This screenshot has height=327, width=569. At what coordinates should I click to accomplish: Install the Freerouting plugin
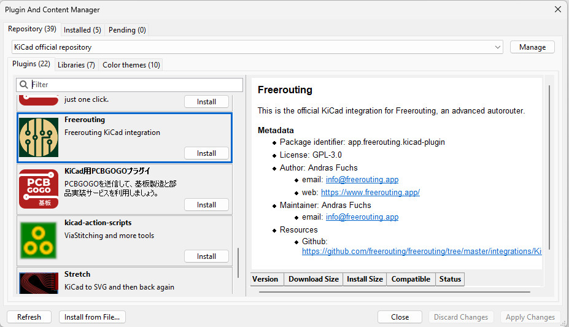(206, 153)
